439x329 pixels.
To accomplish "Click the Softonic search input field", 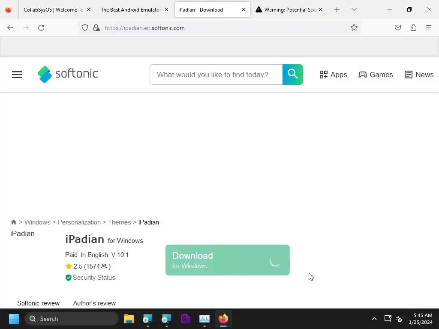I will (x=216, y=75).
